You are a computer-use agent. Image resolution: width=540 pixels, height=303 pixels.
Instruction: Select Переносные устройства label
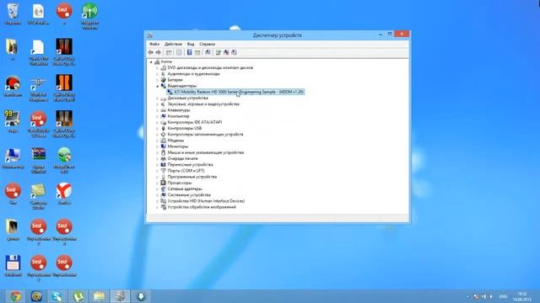point(190,165)
